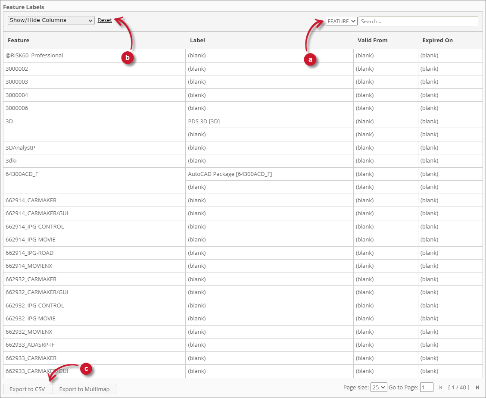Image resolution: width=486 pixels, height=398 pixels.
Task: Select the 64300ACD_F feature cell
Action: (94, 181)
